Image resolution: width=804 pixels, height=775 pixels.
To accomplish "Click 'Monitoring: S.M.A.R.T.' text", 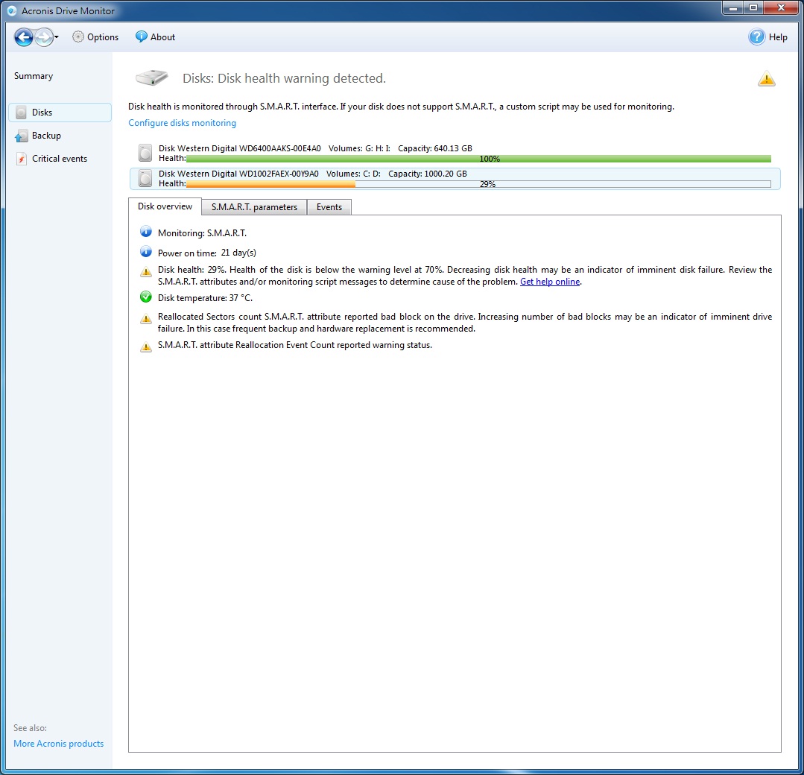I will coord(202,232).
